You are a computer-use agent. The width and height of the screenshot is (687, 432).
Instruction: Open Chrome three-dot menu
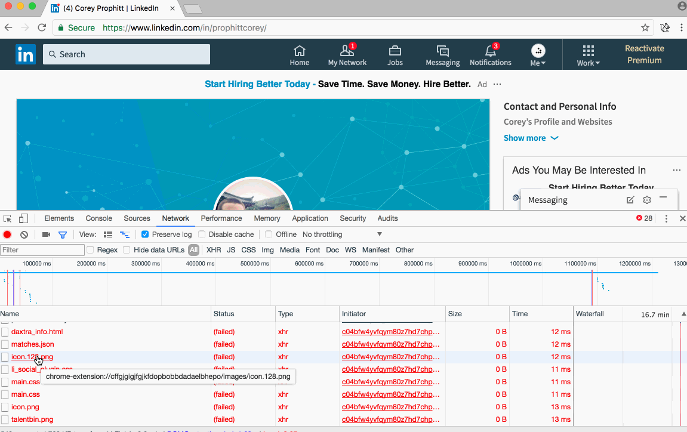coord(681,27)
